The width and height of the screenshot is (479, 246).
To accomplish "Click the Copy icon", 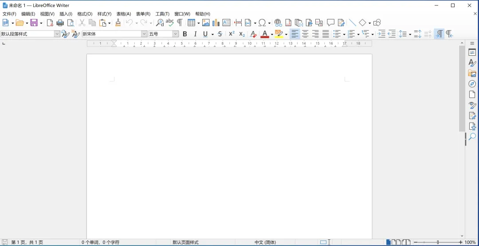I will (x=92, y=23).
